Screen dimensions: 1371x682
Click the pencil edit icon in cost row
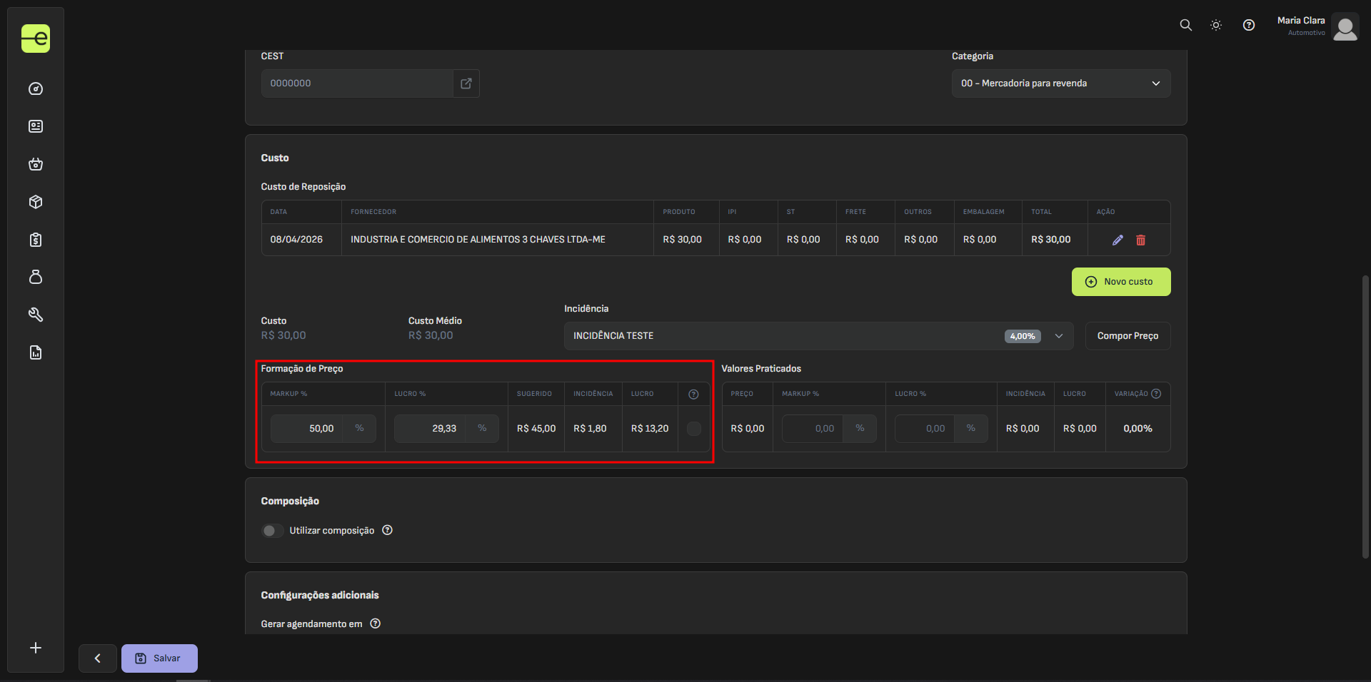[x=1118, y=240]
